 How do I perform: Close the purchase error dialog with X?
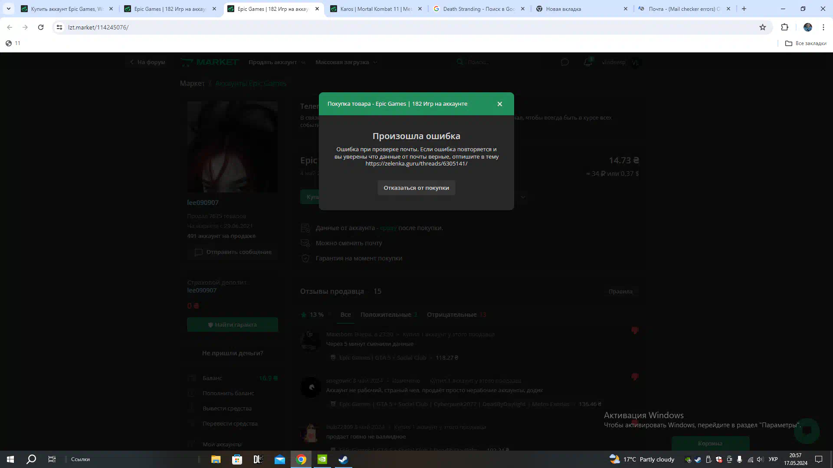click(499, 104)
